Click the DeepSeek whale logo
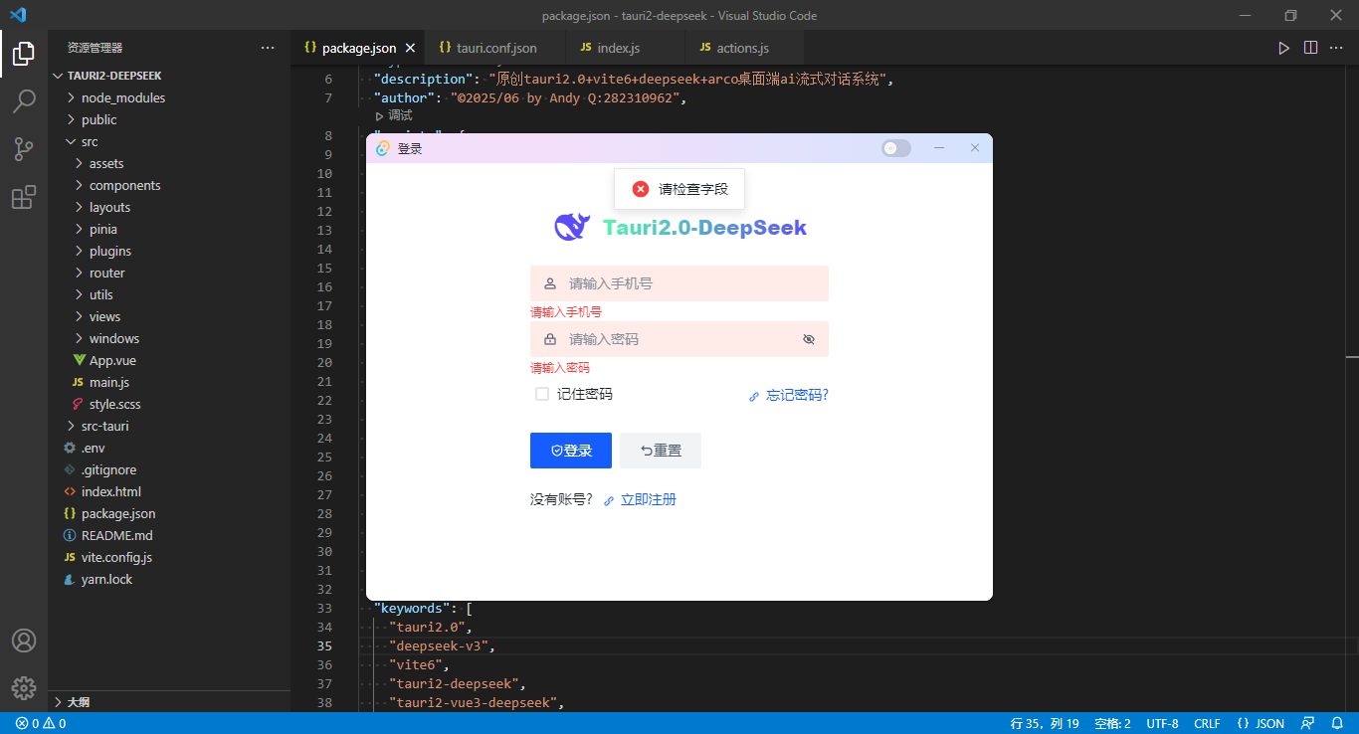The width and height of the screenshot is (1359, 734). click(x=572, y=228)
